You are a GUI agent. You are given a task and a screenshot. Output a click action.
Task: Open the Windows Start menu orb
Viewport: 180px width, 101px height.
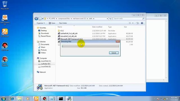[x=3, y=99]
